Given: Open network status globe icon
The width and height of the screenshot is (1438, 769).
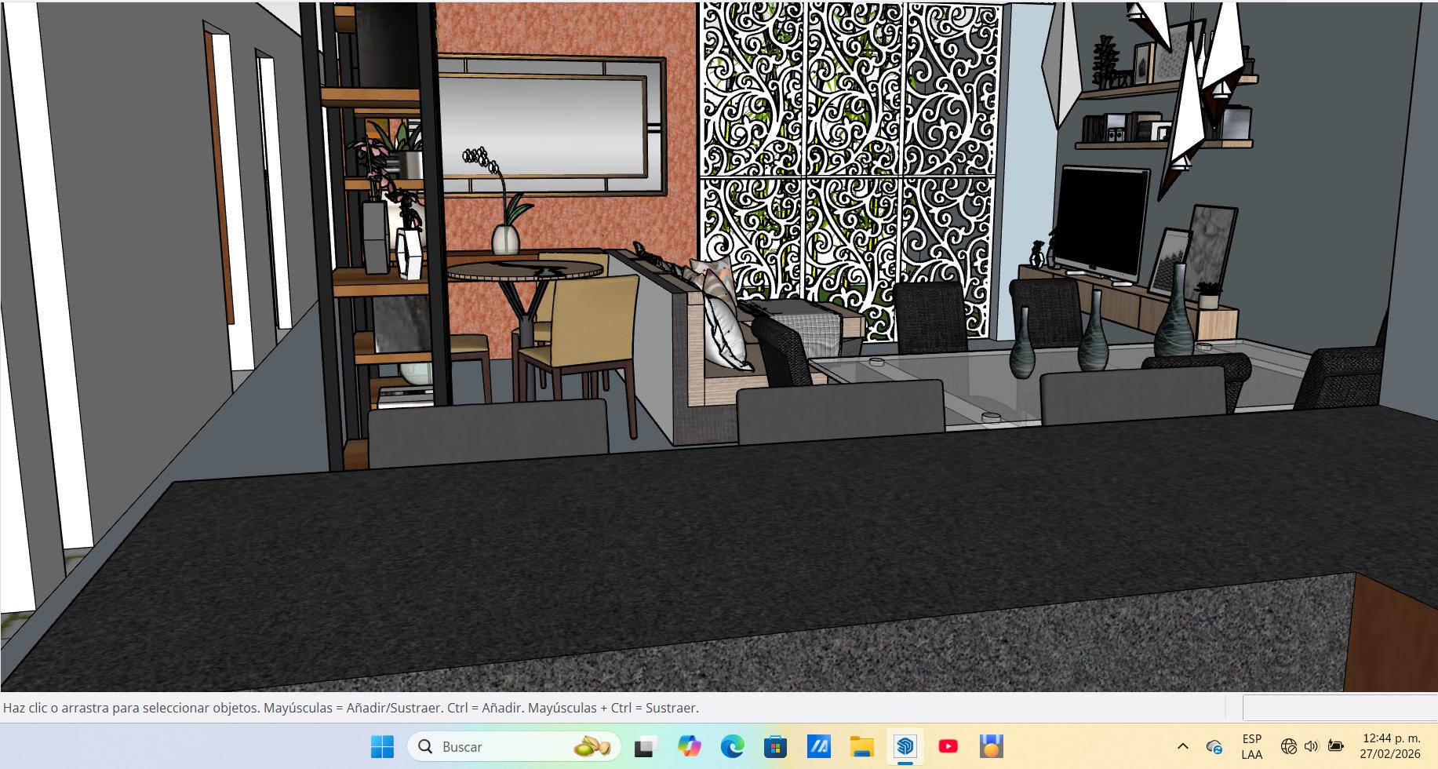Looking at the screenshot, I should pos(1288,746).
